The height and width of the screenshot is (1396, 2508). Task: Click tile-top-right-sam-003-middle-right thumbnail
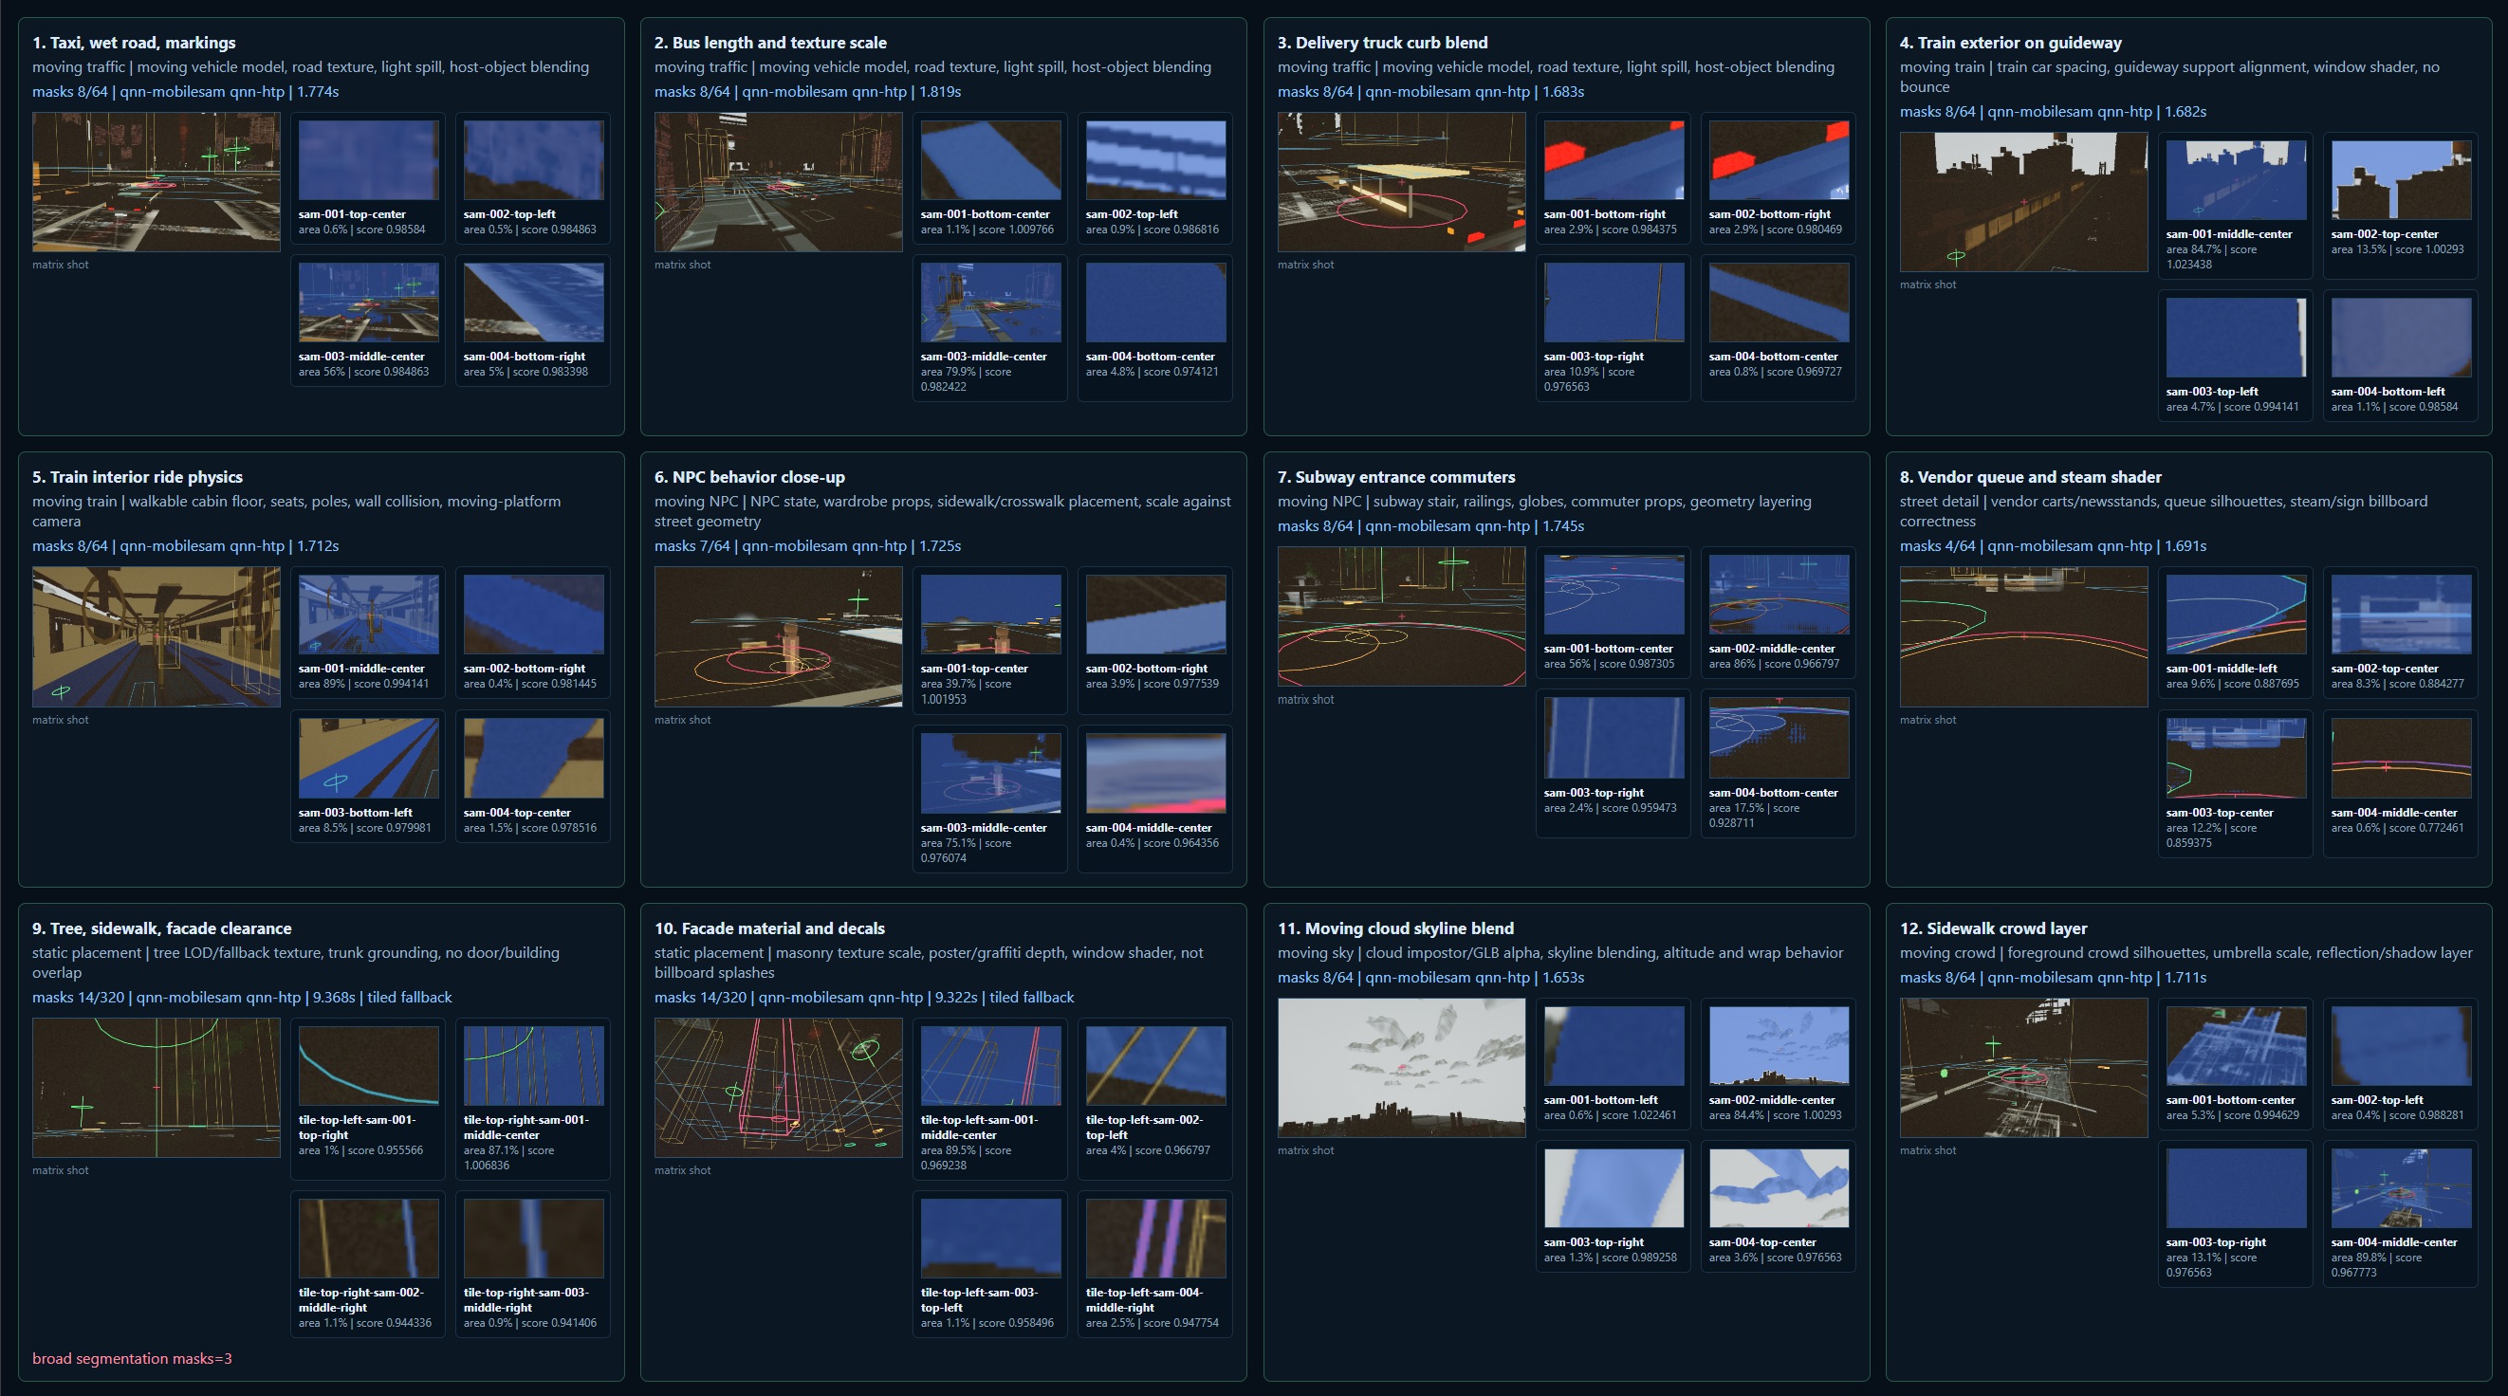533,1239
